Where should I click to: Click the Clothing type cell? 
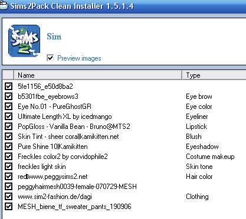tap(197, 197)
